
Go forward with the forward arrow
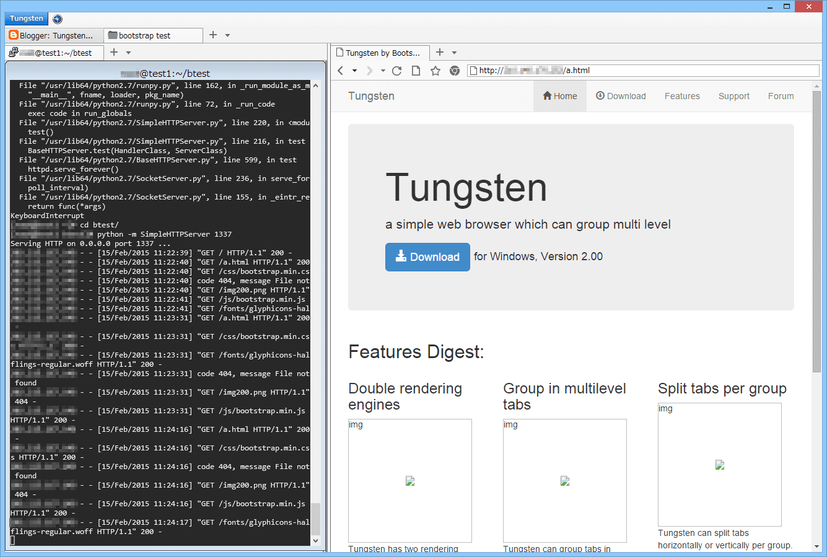click(369, 71)
